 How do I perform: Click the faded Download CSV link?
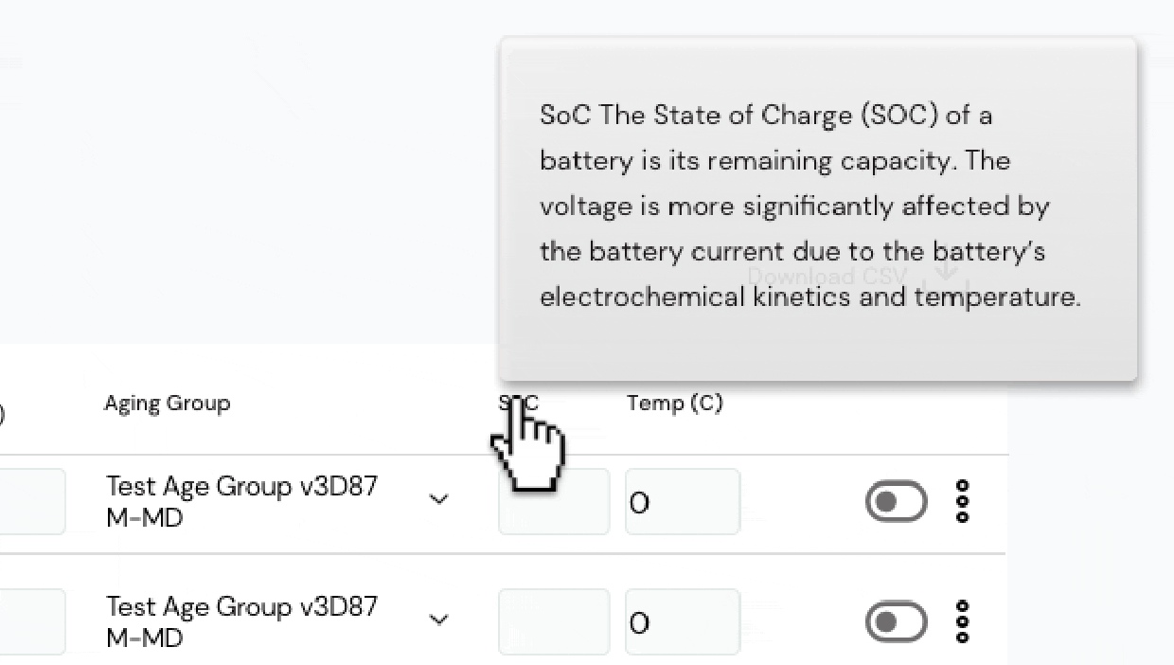pos(827,277)
